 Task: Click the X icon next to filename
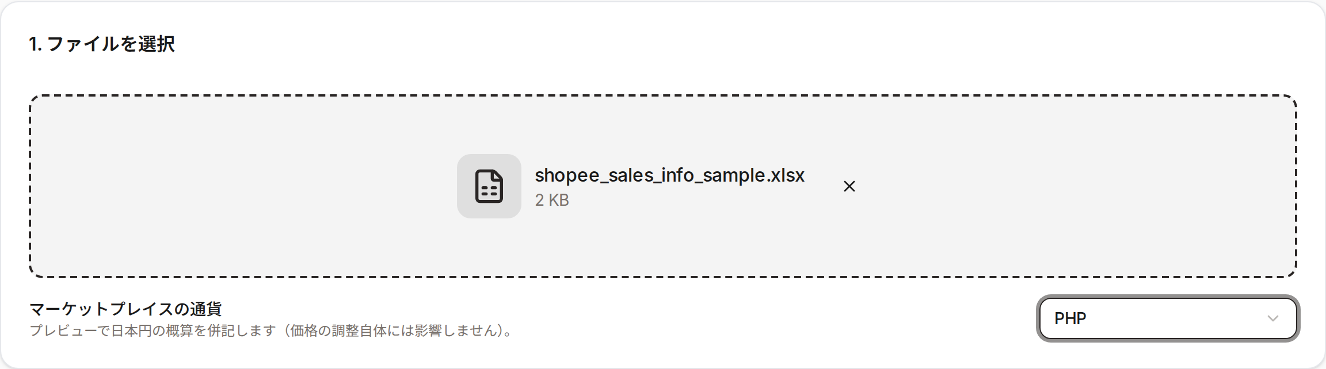849,186
